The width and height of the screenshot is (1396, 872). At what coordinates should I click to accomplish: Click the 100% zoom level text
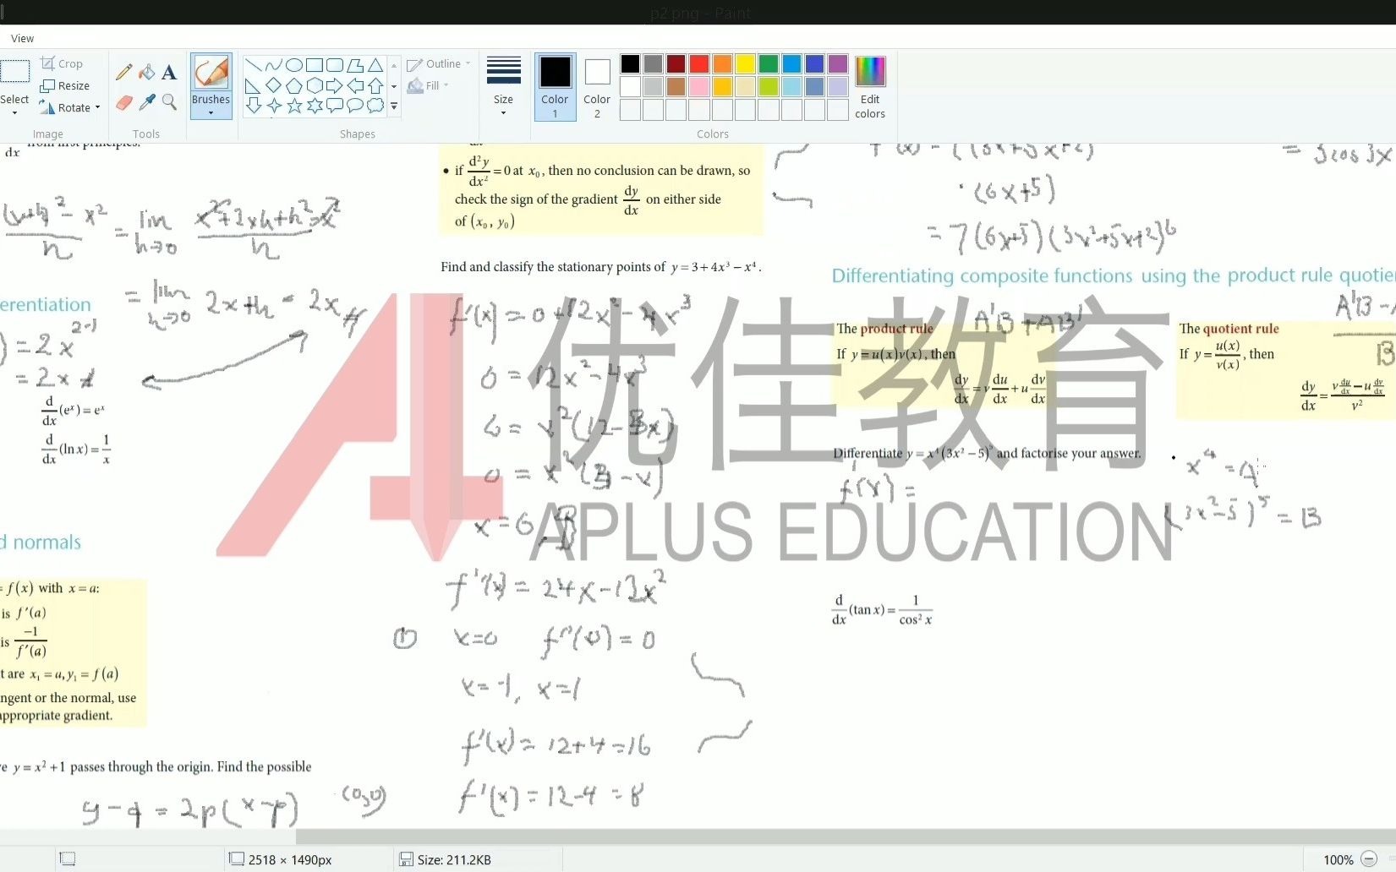pos(1339,859)
